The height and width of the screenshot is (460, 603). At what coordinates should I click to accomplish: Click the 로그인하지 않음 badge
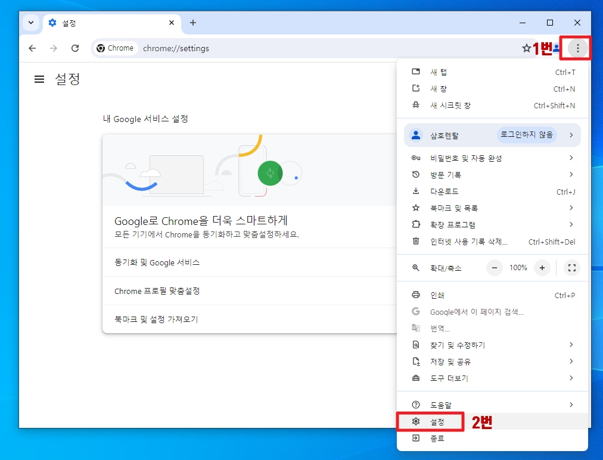point(527,134)
